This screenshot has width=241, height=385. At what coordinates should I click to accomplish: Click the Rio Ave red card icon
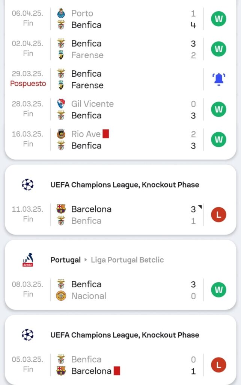(x=106, y=134)
